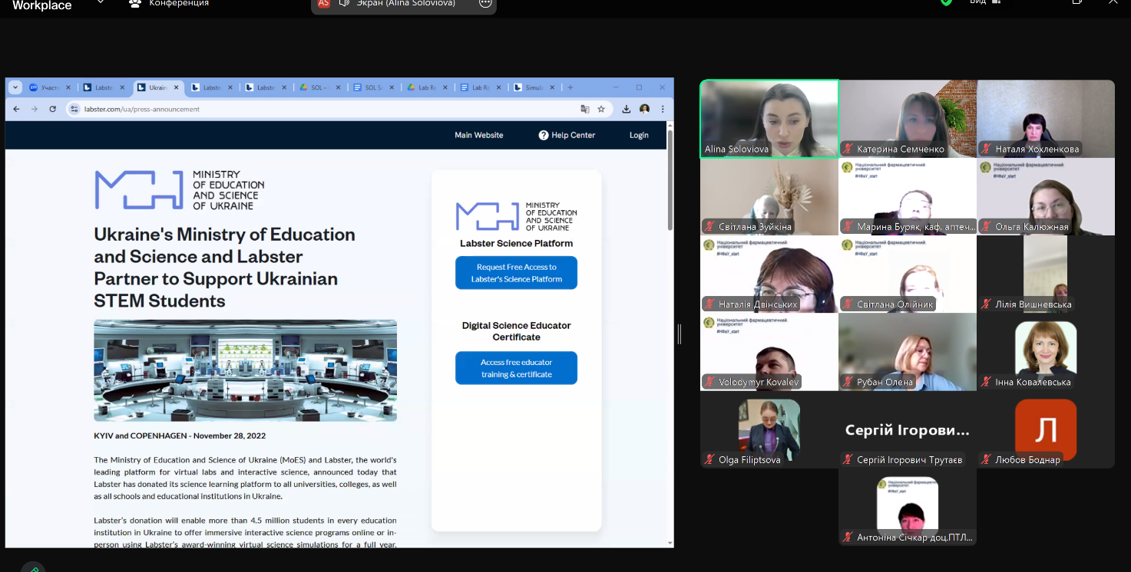Click the muted mic icon of Катерина Семченко
The image size is (1131, 572).
tap(848, 149)
